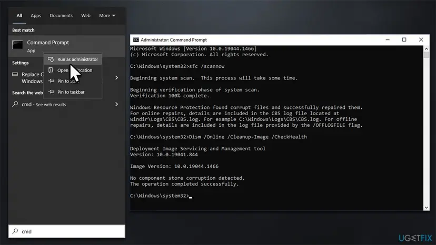This screenshot has height=245, width=436.
Task: Select Pin to Start option
Action: pyautogui.click(x=73, y=81)
